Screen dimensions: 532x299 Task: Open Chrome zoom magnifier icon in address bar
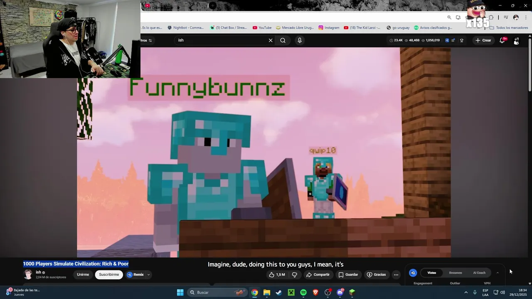coord(449,17)
